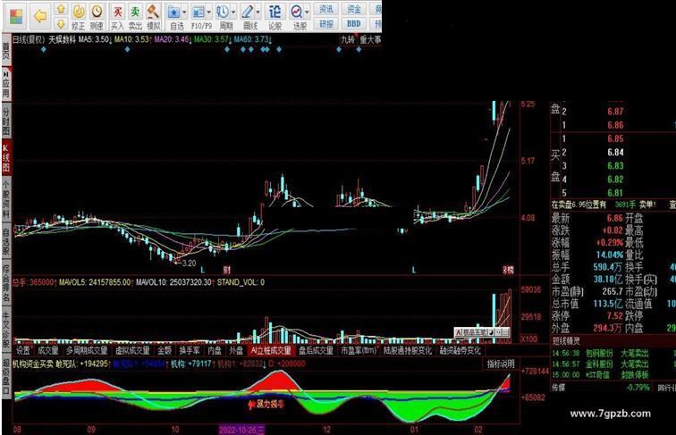676x435 pixels.
Task: Select the 盘后成交量 indicator tab
Action: (316, 350)
